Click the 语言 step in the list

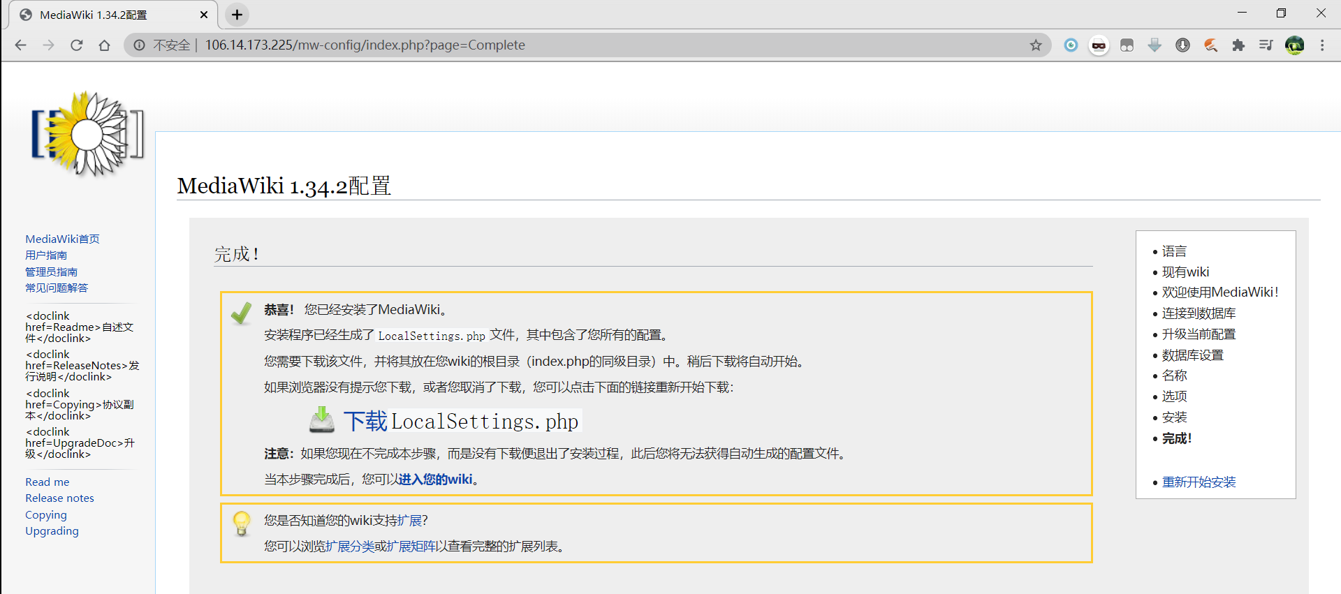1174,251
